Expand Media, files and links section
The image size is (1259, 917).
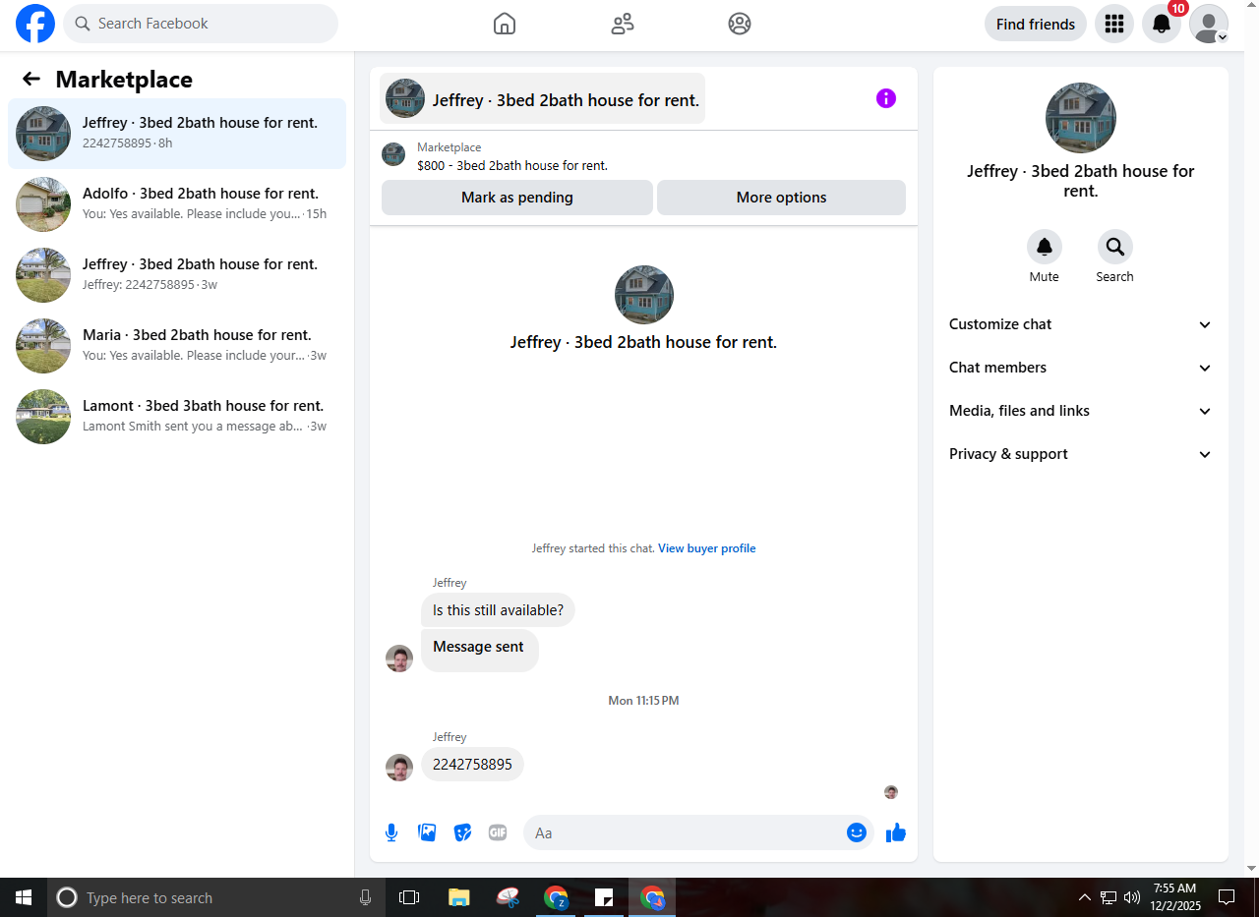tap(1080, 411)
